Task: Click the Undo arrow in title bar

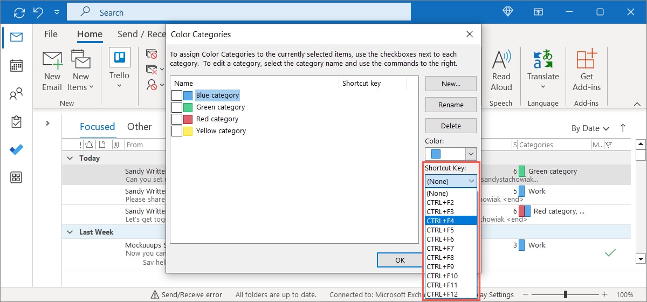Action: [38, 12]
